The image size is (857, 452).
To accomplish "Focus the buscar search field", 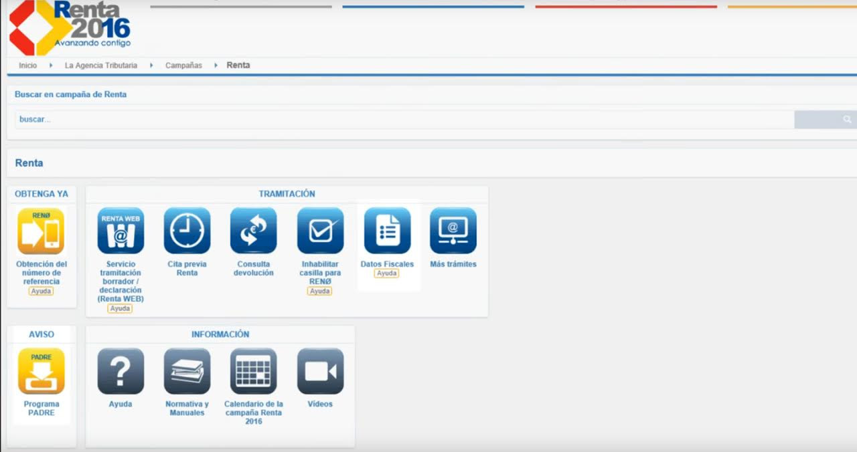I will (x=404, y=120).
